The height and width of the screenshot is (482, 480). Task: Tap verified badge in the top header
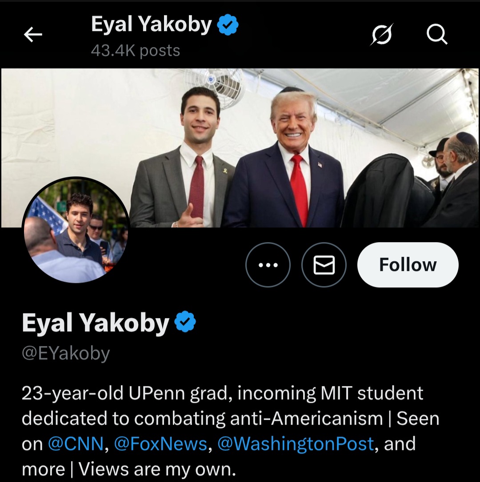pos(228,25)
